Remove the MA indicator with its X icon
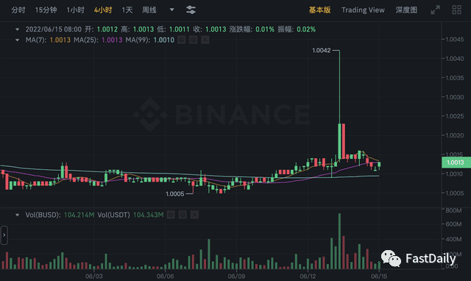Screen dimensions: 471x281 point(205,40)
